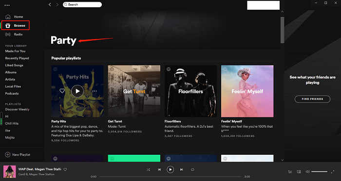Go back with the left arrow
This screenshot has height=181, width=341.
[50, 4]
